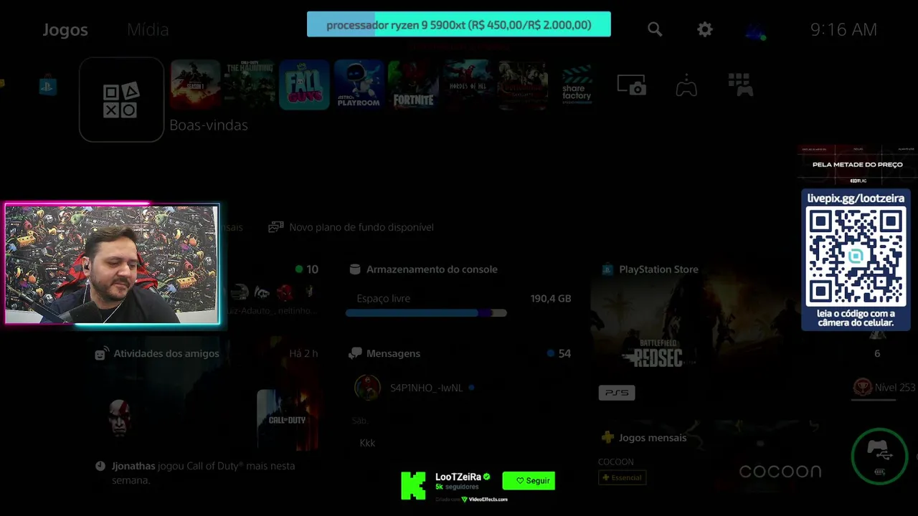The width and height of the screenshot is (918, 516).
Task: Click the PS Plus icon by Jogos mensais
Action: [607, 437]
